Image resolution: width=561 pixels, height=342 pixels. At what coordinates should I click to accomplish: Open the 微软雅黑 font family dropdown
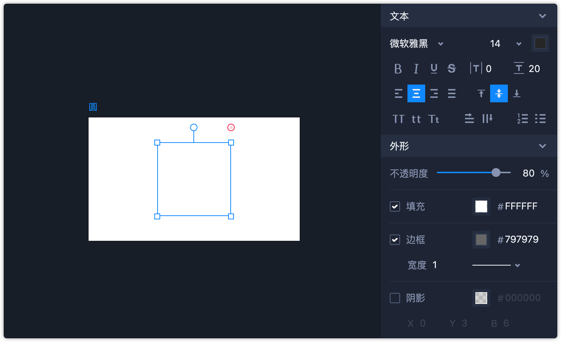[x=440, y=44]
